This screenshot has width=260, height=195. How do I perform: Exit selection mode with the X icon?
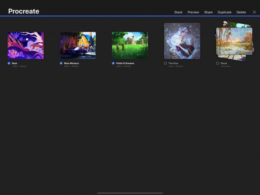click(254, 12)
